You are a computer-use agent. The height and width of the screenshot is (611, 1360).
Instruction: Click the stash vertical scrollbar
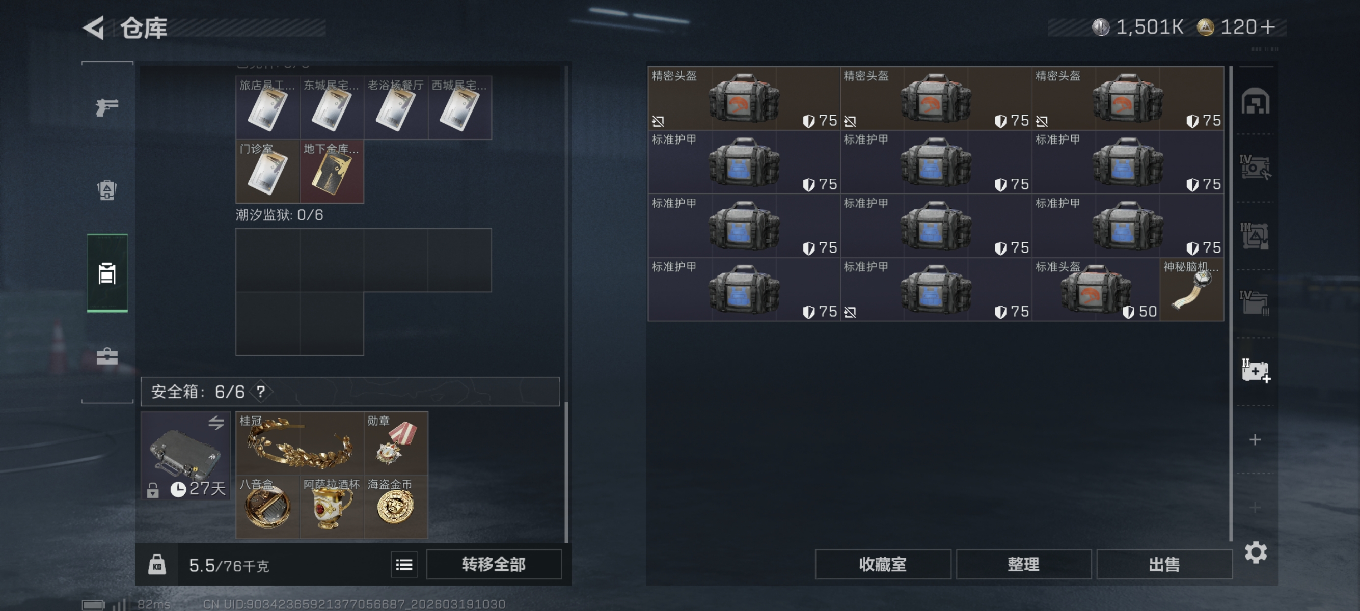point(1231,303)
